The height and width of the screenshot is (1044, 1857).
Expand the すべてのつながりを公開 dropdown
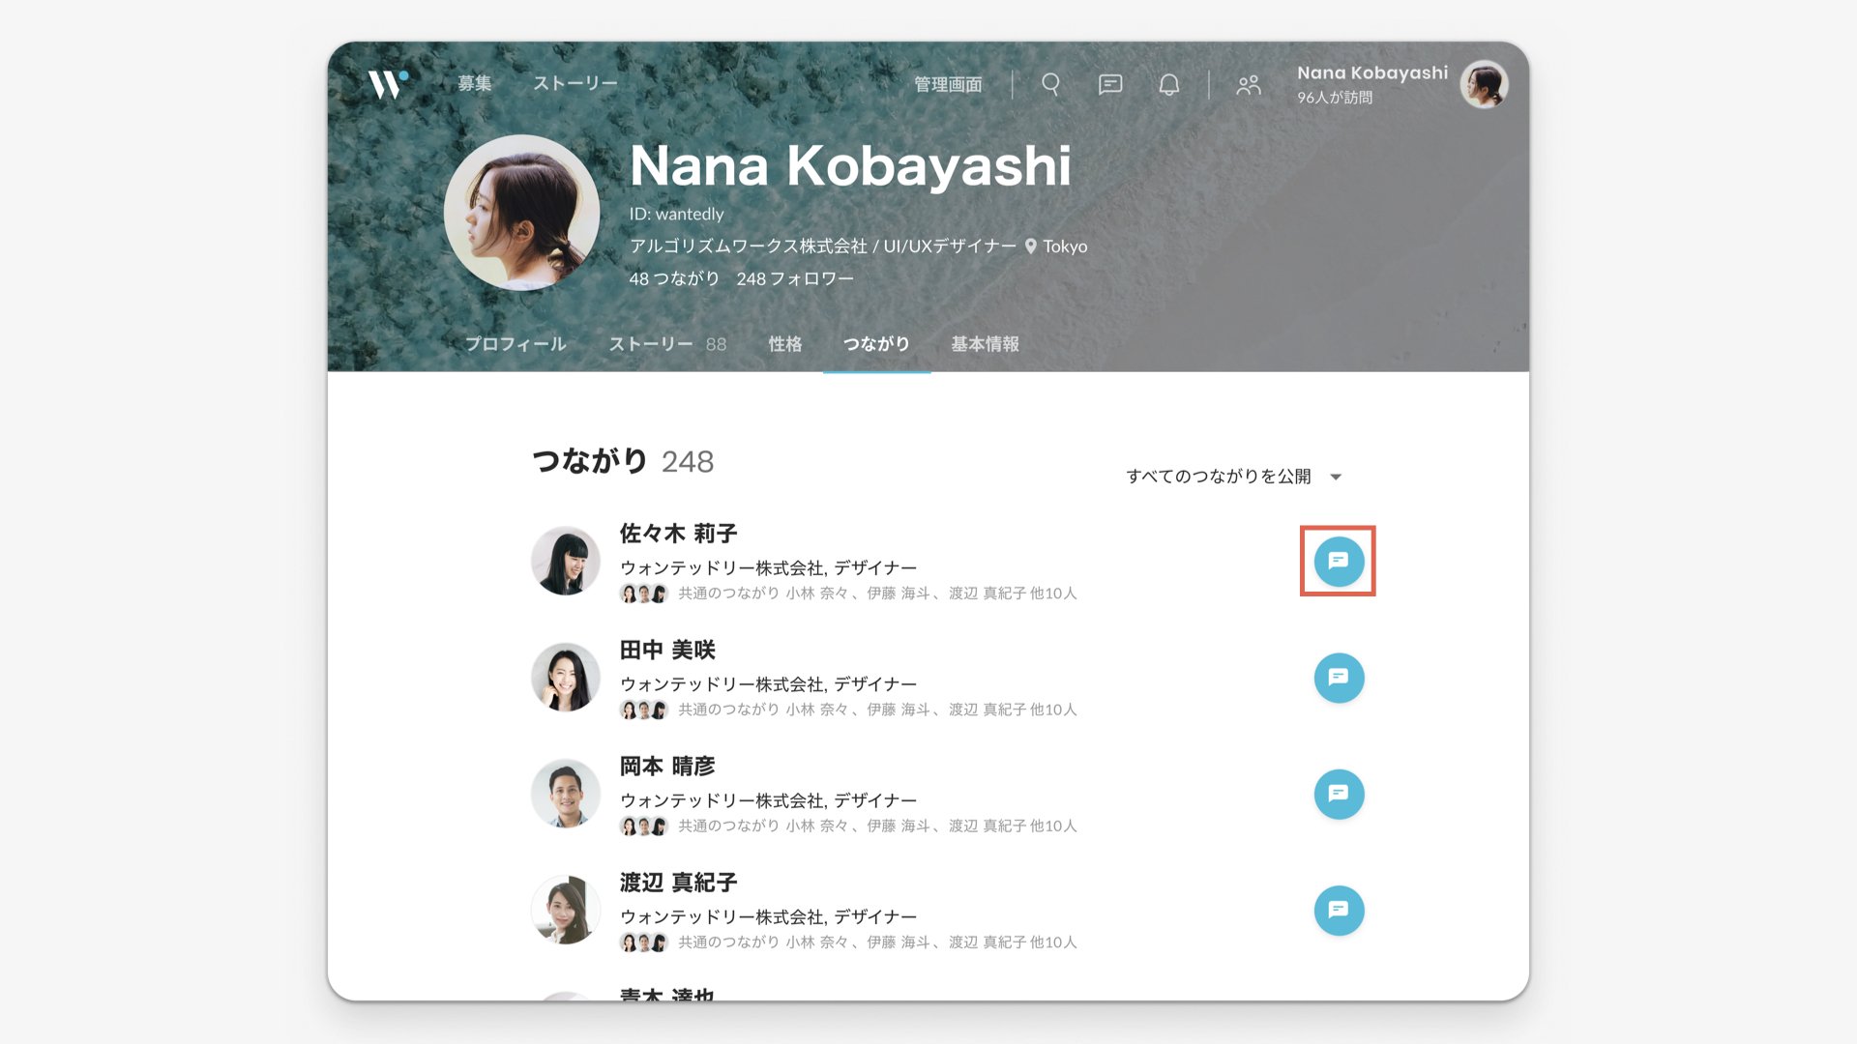pyautogui.click(x=1233, y=477)
